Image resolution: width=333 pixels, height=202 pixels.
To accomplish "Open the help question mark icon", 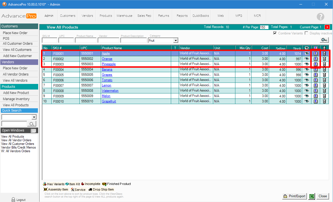I will coord(320,17).
